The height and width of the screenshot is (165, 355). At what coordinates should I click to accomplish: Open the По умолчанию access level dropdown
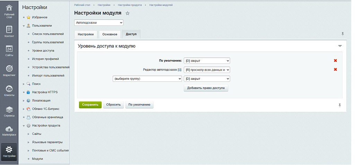pos(207,61)
